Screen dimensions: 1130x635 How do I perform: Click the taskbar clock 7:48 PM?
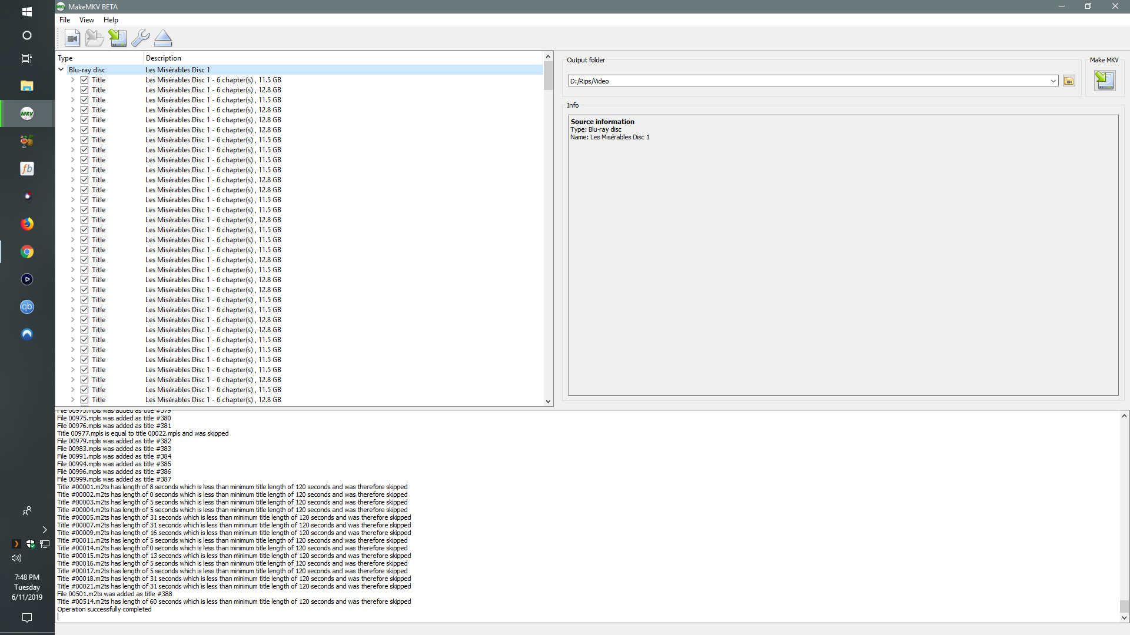tap(27, 577)
